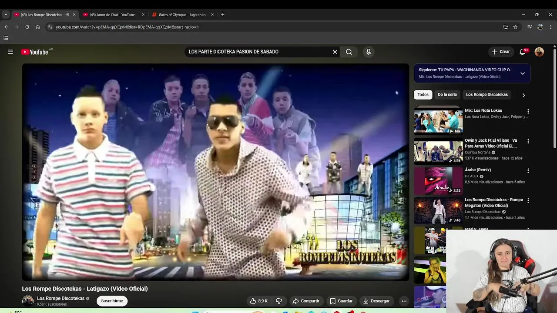Click the browser address bar URL
The image size is (557, 313).
pyautogui.click(x=127, y=27)
